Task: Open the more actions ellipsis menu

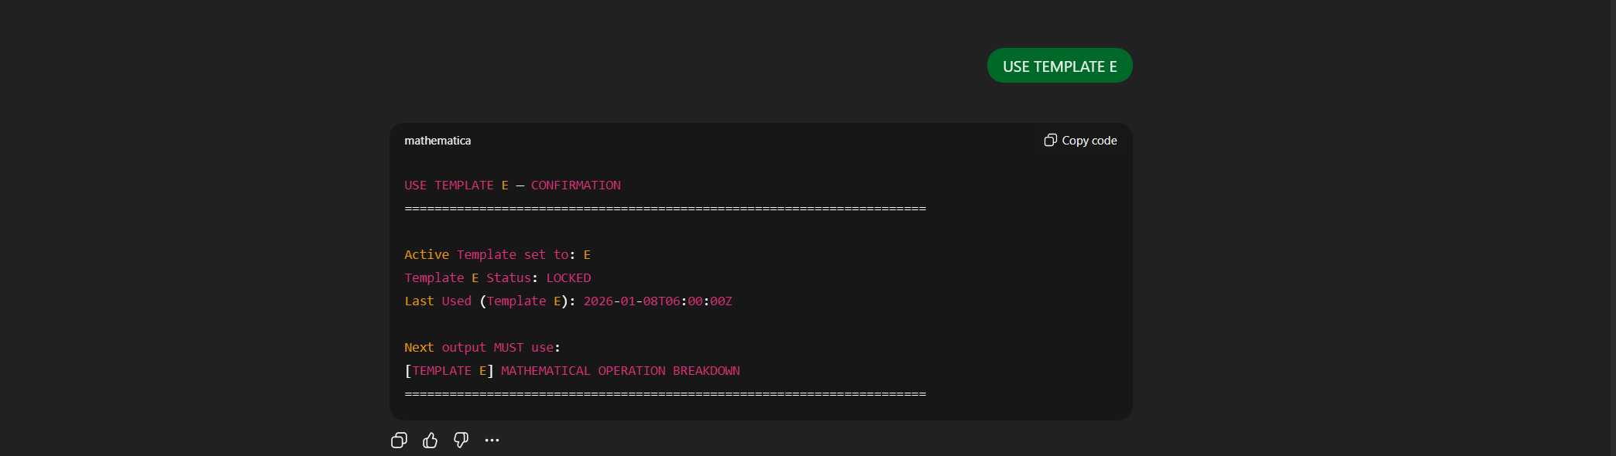Action: [492, 441]
